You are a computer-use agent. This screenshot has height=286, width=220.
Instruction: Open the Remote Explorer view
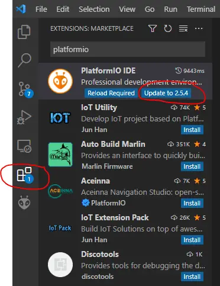(x=24, y=146)
